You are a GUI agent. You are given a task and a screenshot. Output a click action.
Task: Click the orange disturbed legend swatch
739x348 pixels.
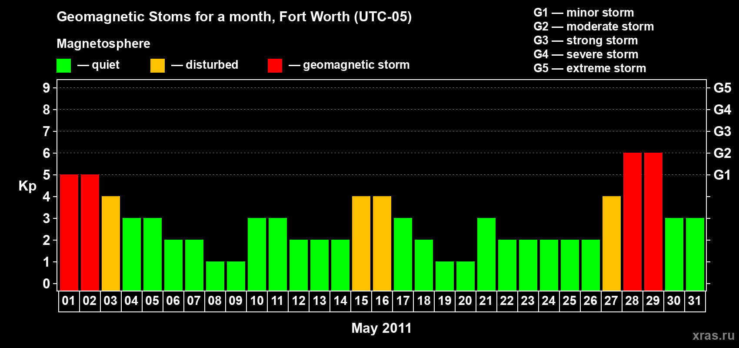[x=157, y=66]
